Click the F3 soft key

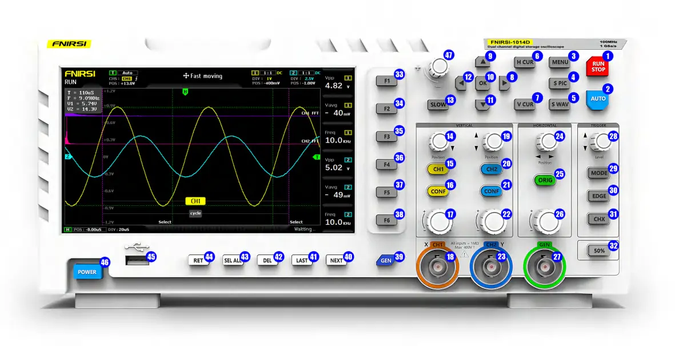(x=386, y=137)
